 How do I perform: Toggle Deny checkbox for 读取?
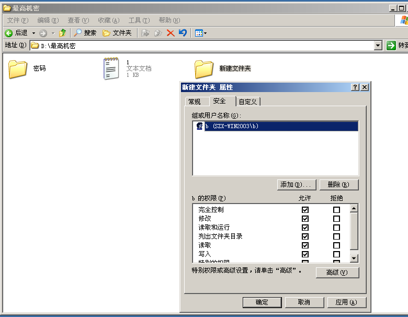(x=336, y=245)
